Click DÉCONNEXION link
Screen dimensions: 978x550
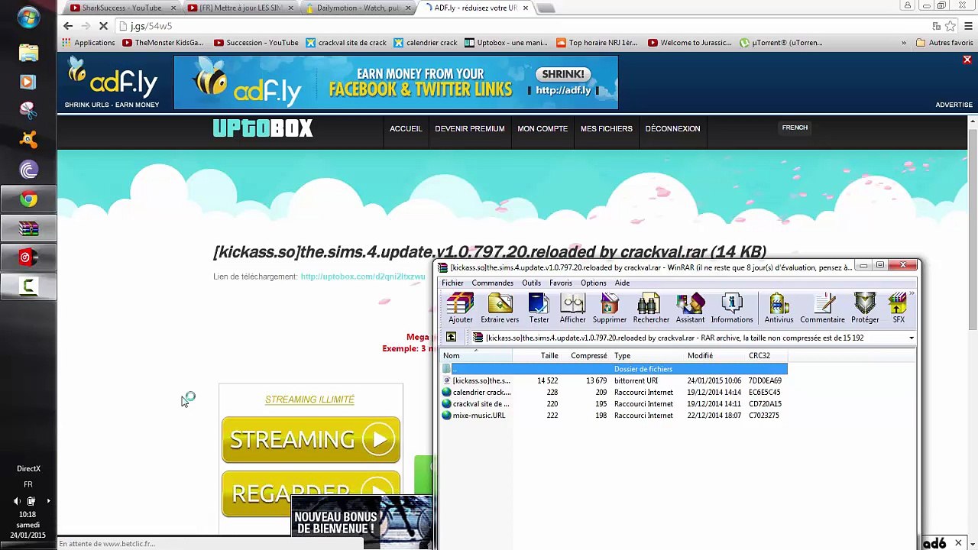pyautogui.click(x=672, y=128)
